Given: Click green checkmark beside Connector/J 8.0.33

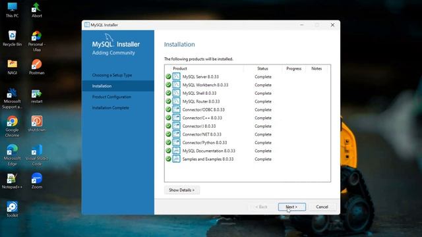Looking at the screenshot, I should pos(169,126).
